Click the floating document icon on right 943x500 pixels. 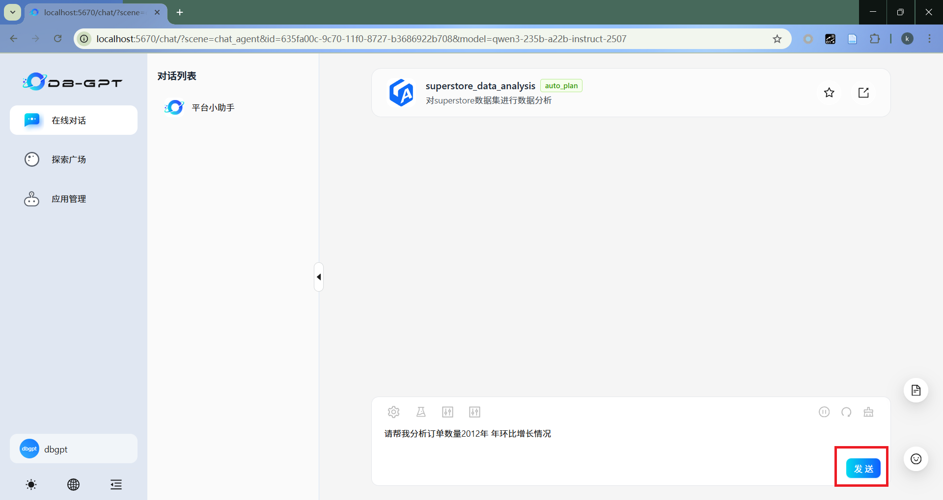(x=915, y=390)
